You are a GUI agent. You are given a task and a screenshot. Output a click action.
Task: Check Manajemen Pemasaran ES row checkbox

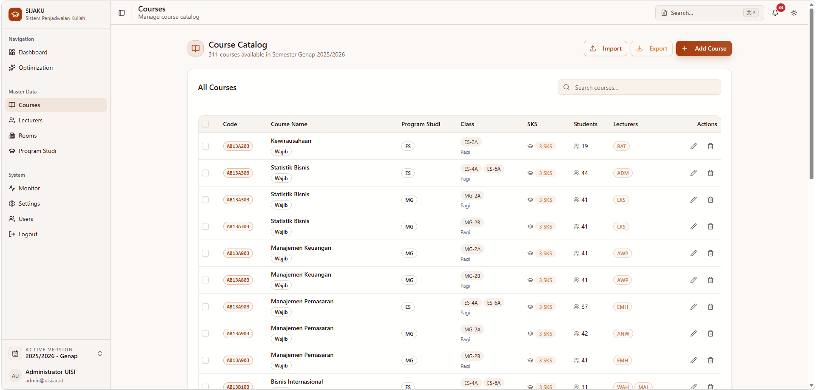[205, 307]
